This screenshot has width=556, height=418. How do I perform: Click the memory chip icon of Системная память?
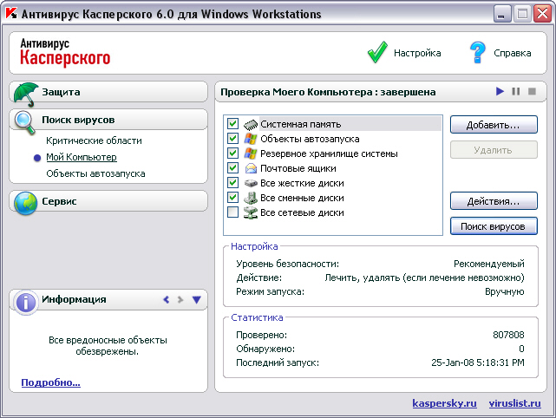tap(251, 124)
